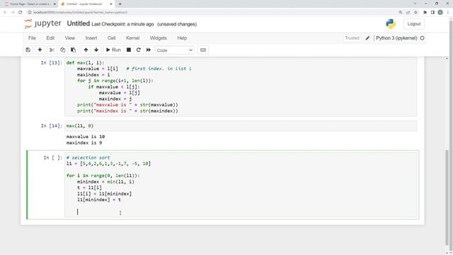The height and width of the screenshot is (255, 453).
Task: Open the command palette keyboard icon
Action: (203, 50)
